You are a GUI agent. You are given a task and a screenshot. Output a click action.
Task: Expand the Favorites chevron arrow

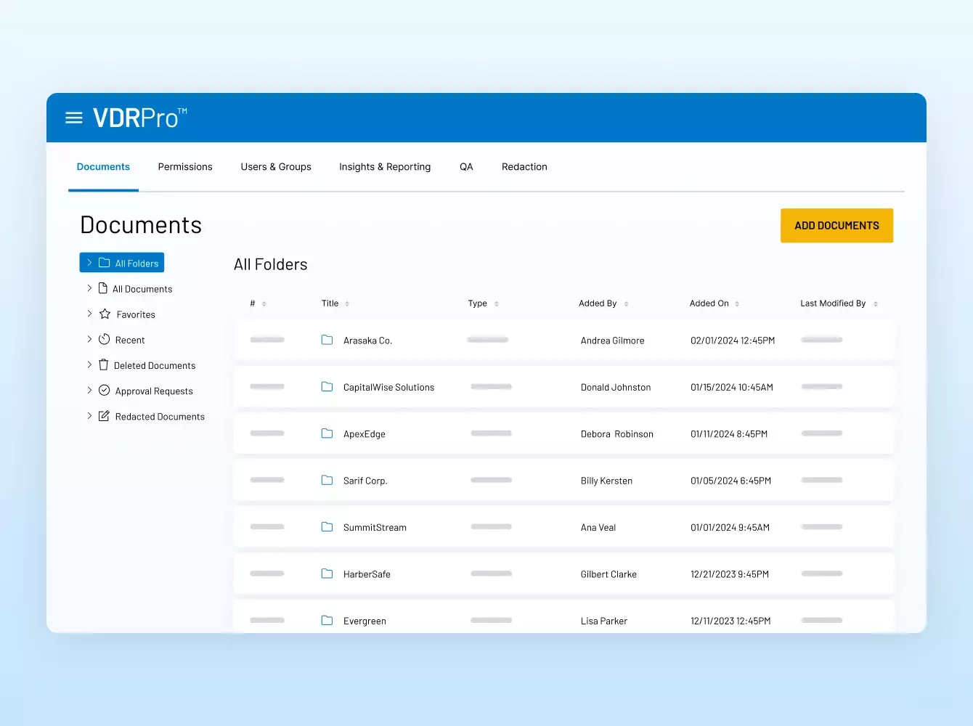(89, 314)
